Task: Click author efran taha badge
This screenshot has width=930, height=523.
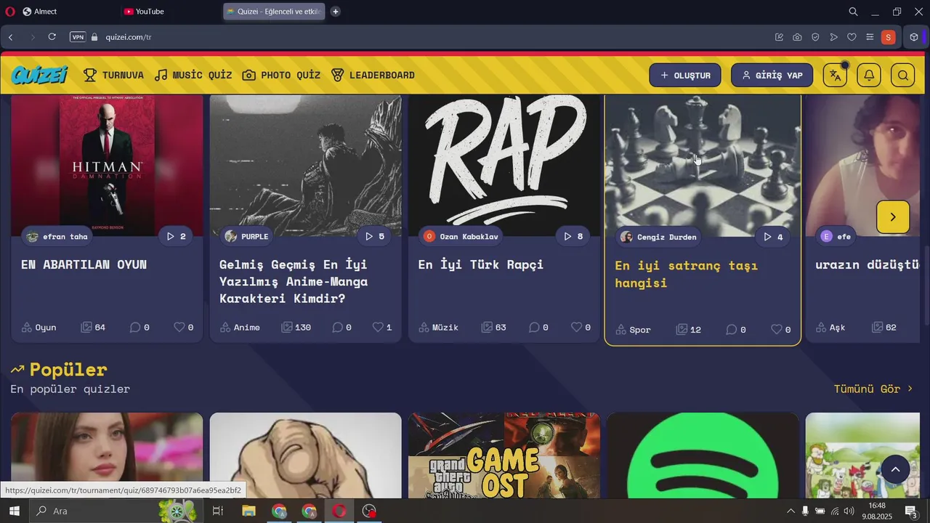Action: [57, 236]
